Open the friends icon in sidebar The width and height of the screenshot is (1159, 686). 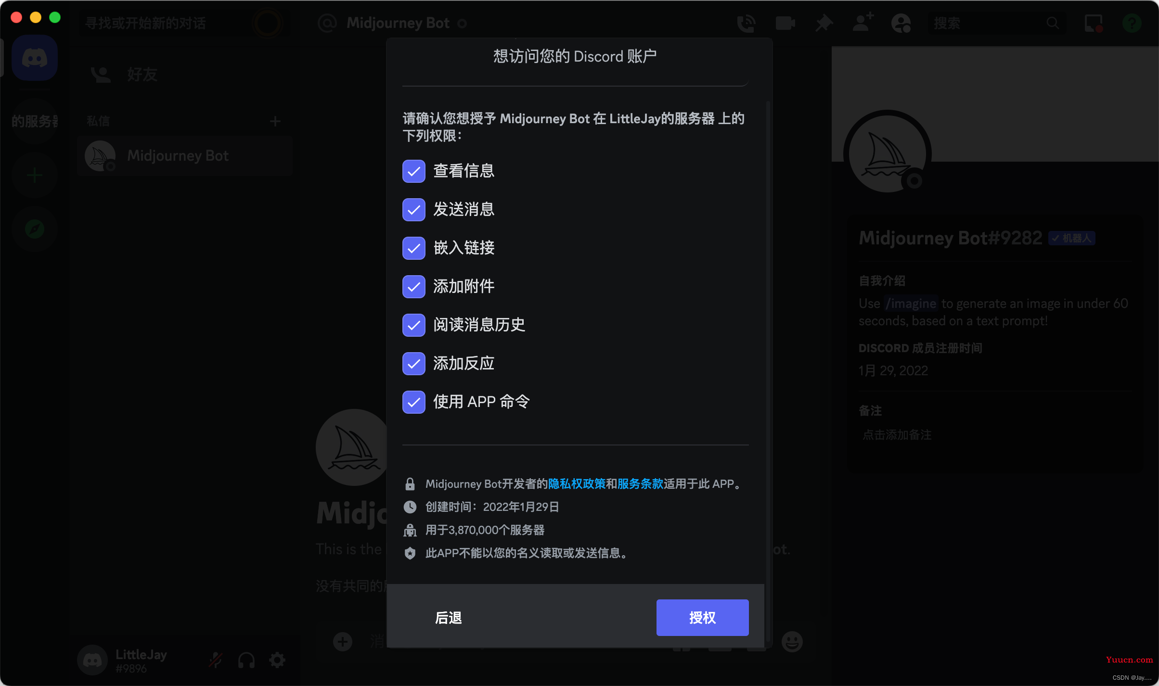coord(101,75)
